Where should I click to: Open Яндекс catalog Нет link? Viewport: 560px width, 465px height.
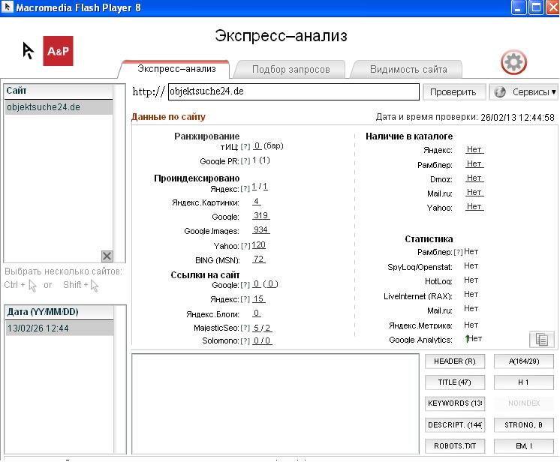tap(474, 149)
